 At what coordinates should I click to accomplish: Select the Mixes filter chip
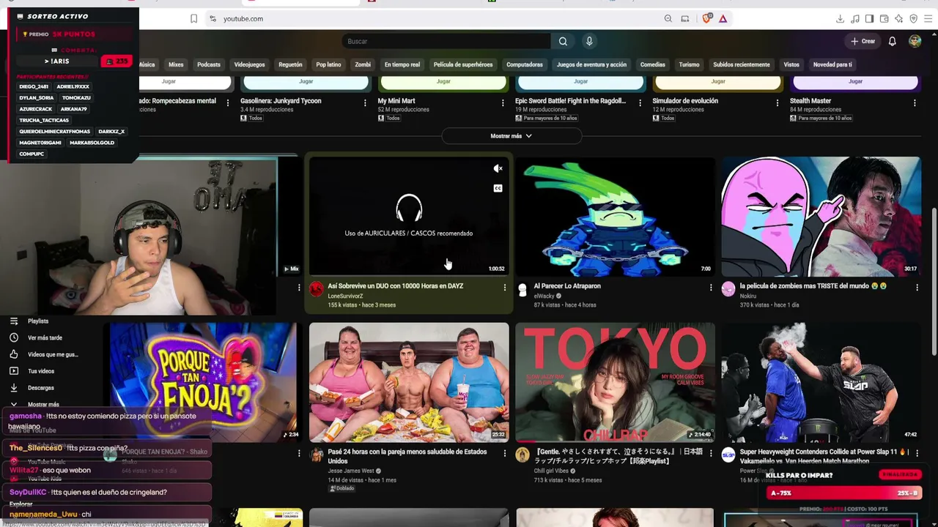pyautogui.click(x=176, y=64)
